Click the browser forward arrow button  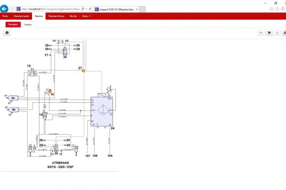(12, 9)
